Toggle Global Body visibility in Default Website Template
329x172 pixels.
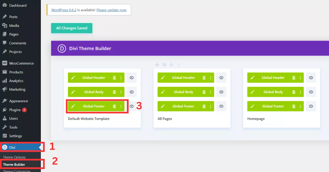[x=132, y=92]
